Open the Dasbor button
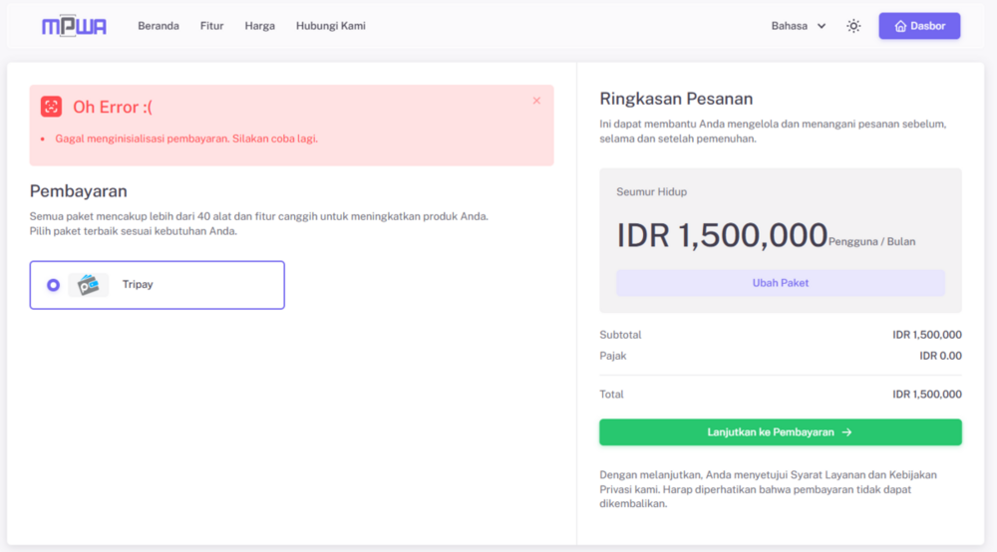The image size is (997, 552). (x=919, y=26)
